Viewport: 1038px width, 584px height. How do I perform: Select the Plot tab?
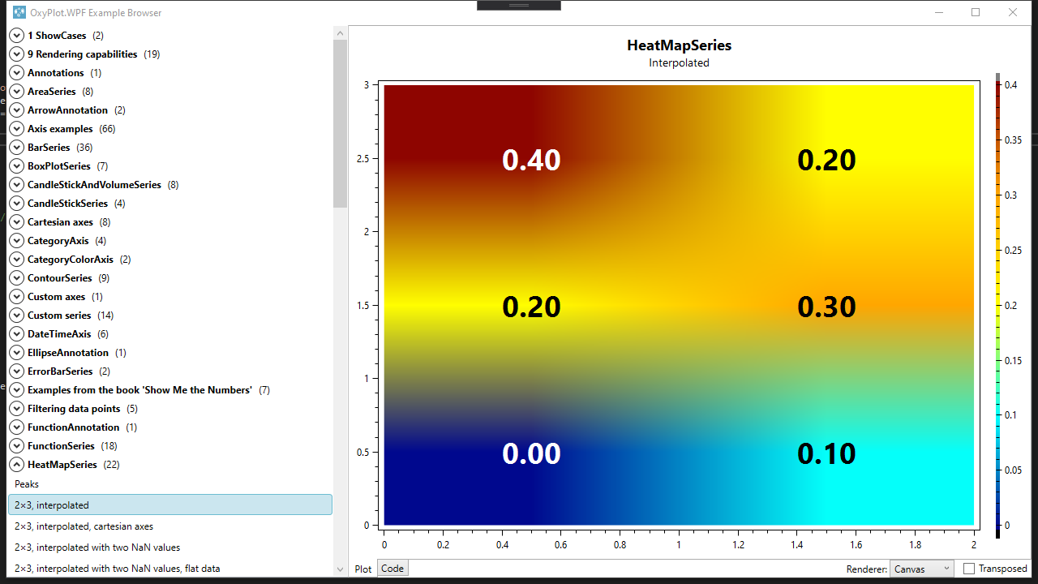tap(362, 569)
